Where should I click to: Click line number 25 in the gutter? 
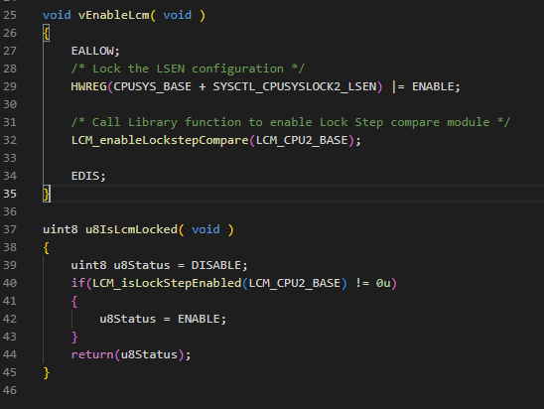click(x=10, y=15)
